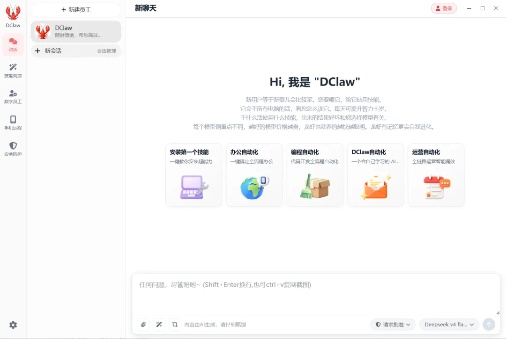The image size is (506, 339).
Task: Click the send arrow button
Action: (489, 325)
